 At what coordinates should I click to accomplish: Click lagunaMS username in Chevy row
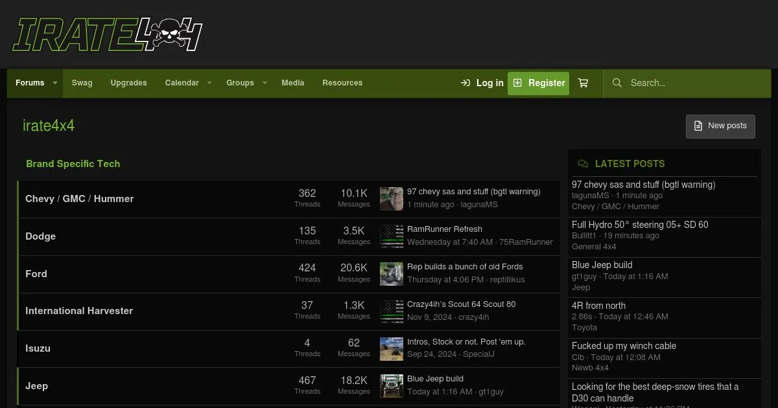click(x=479, y=205)
